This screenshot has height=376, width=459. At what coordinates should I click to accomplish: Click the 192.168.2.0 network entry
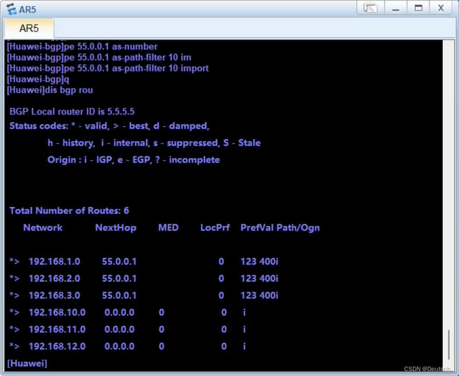tap(54, 278)
